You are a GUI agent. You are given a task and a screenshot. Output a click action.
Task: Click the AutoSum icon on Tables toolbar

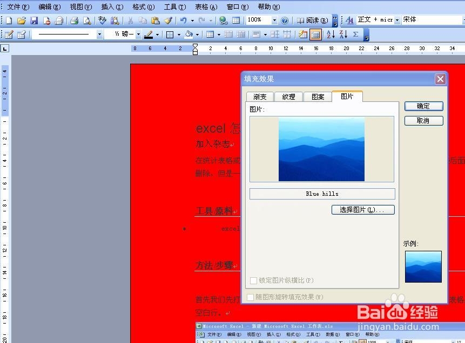point(357,35)
